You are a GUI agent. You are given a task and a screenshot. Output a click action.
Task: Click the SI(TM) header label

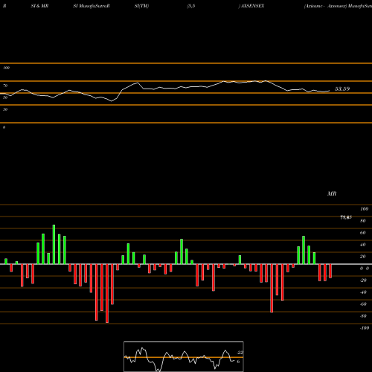pyautogui.click(x=141, y=6)
